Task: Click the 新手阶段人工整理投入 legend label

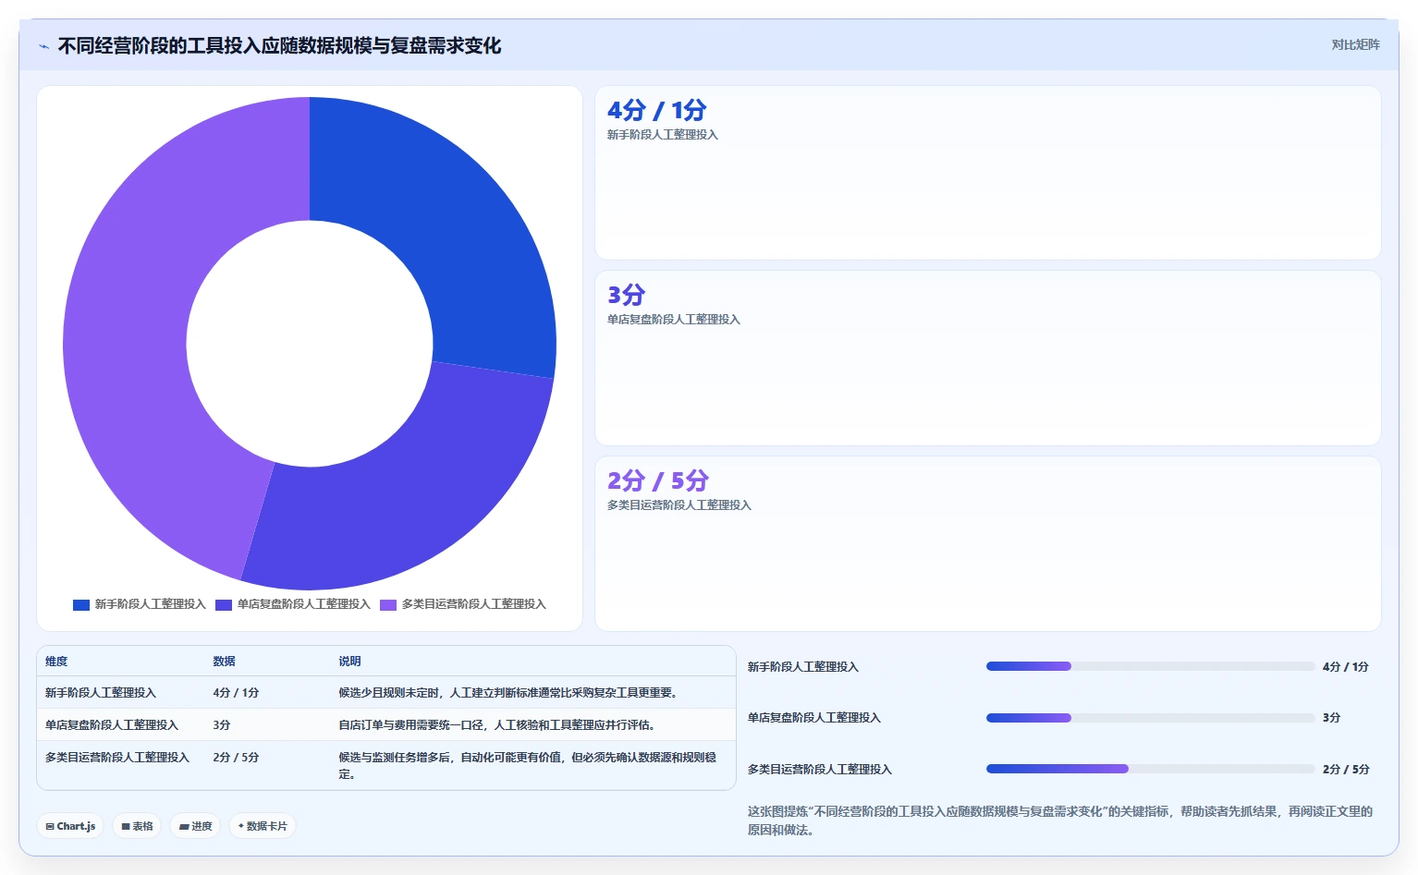Action: point(151,604)
